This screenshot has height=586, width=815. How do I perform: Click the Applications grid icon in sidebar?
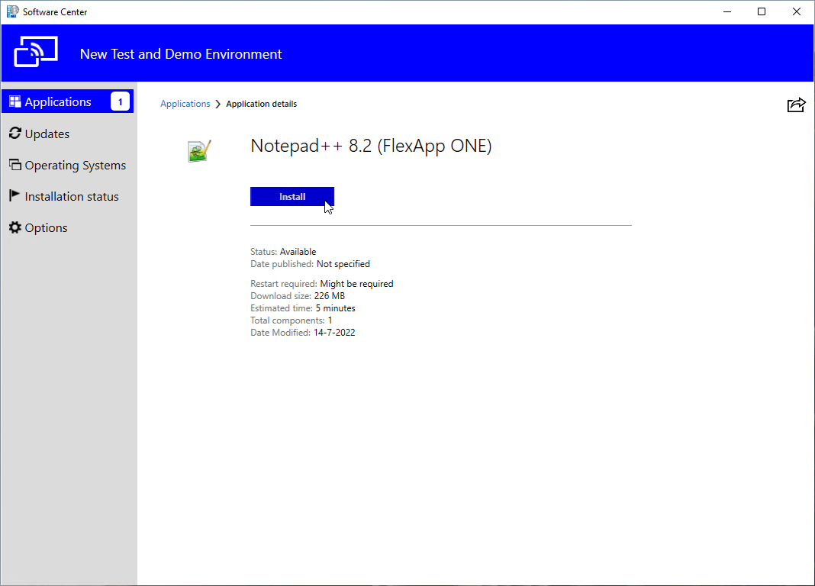[14, 101]
